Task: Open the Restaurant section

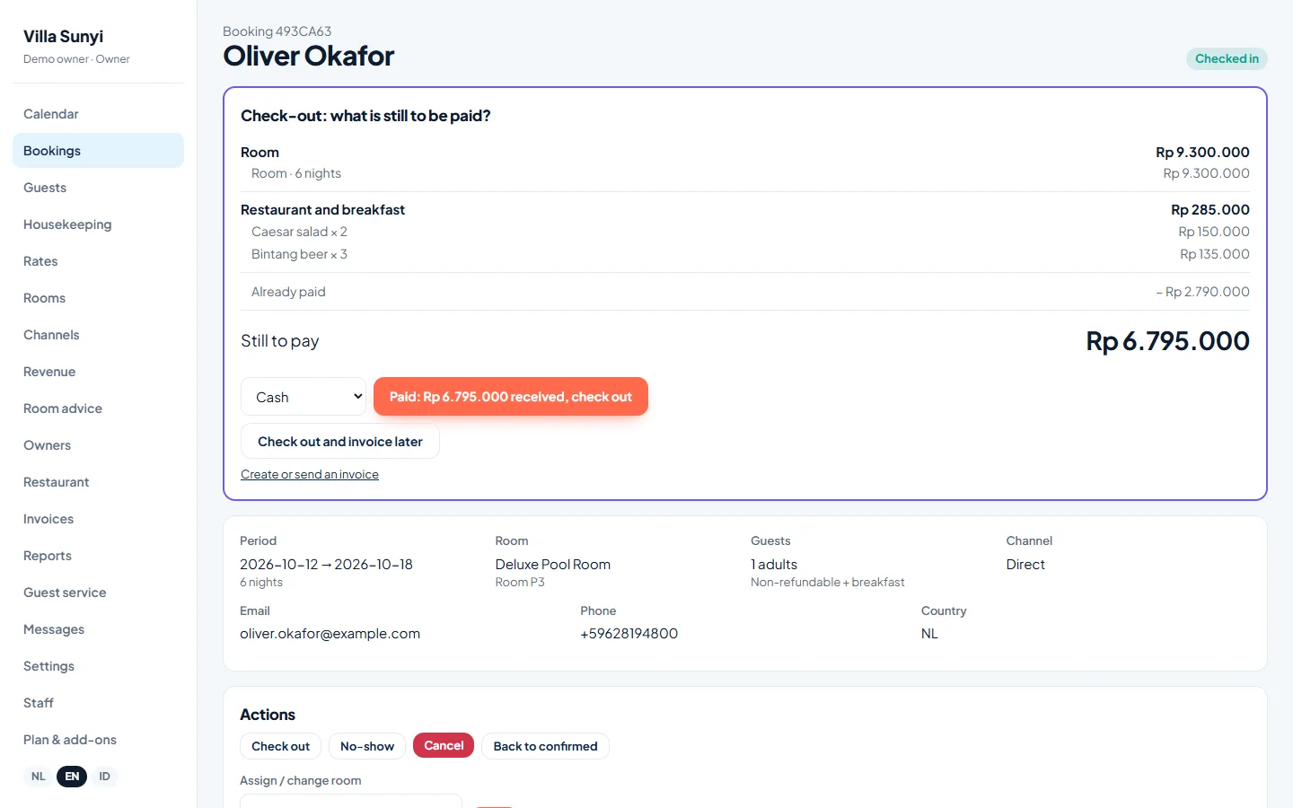Action: tap(98, 482)
